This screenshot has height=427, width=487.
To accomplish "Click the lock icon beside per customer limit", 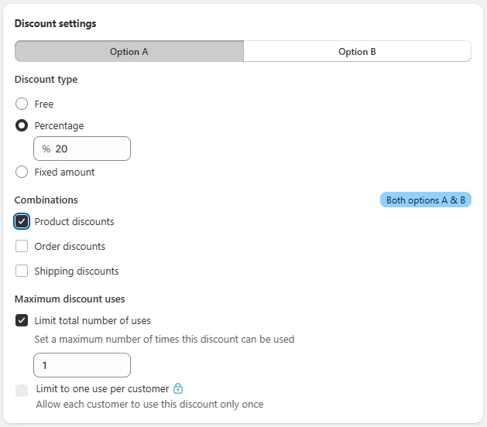I will [178, 388].
